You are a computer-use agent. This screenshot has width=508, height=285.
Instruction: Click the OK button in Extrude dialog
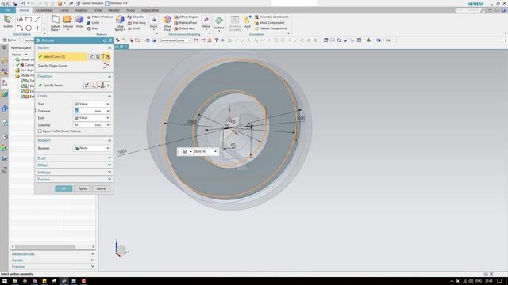point(63,188)
